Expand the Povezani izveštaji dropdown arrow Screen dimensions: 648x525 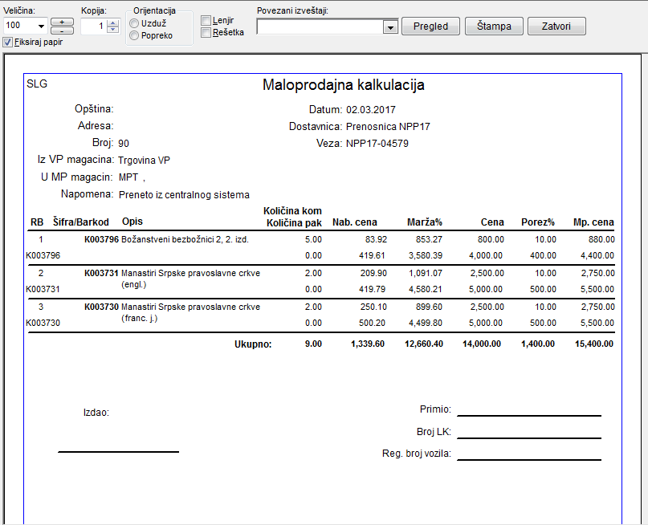point(390,26)
